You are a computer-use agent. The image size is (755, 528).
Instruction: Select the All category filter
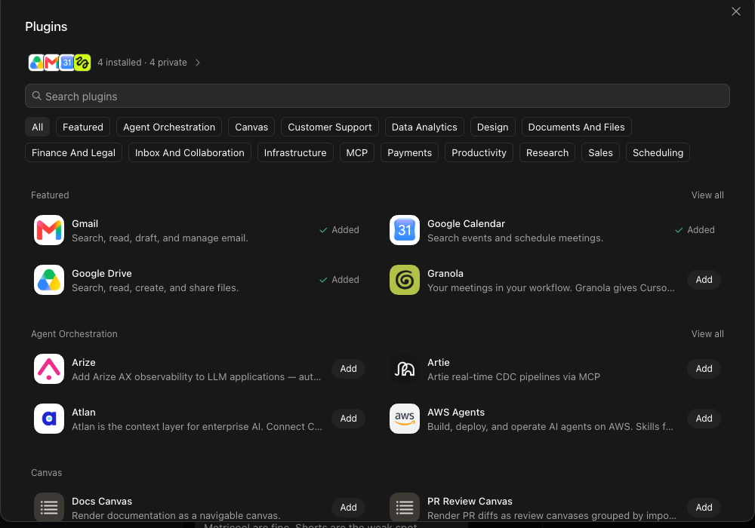coord(38,127)
